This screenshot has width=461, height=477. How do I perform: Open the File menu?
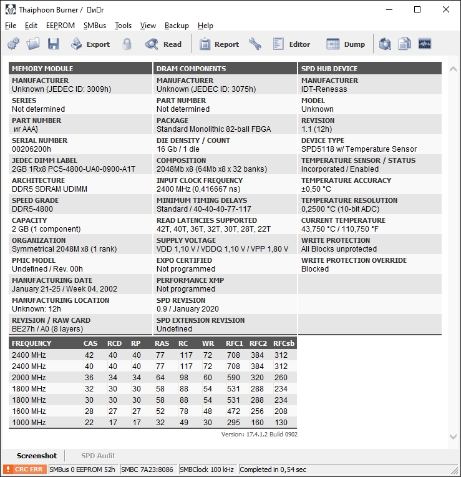click(x=11, y=26)
